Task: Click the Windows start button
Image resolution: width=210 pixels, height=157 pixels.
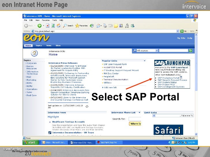Action: pyautogui.click(x=31, y=142)
